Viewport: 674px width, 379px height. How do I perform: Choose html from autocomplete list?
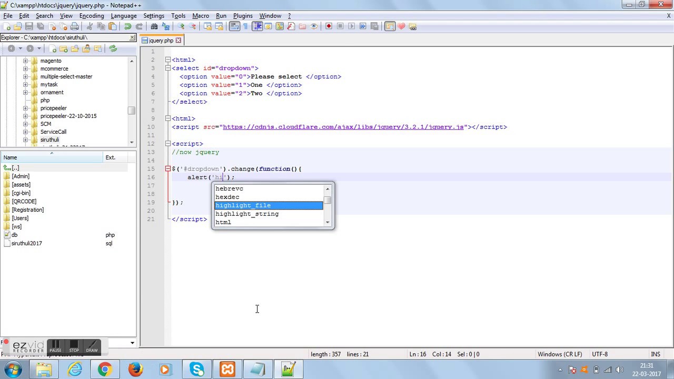coord(269,222)
